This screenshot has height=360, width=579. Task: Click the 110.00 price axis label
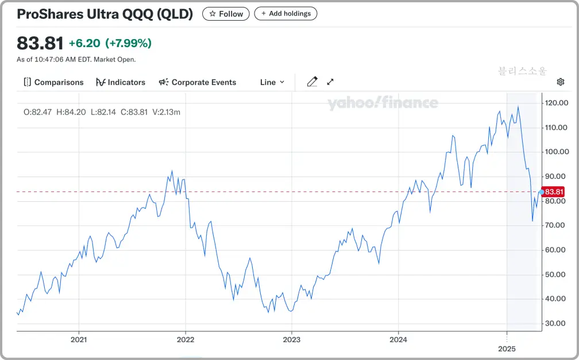tap(557, 128)
